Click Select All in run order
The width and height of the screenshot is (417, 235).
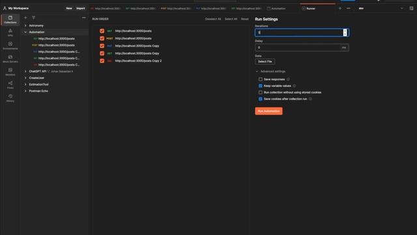231,19
